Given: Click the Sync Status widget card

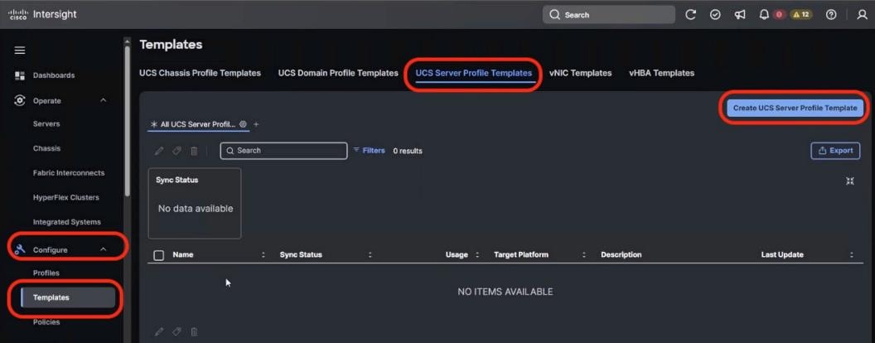Looking at the screenshot, I should pos(195,204).
